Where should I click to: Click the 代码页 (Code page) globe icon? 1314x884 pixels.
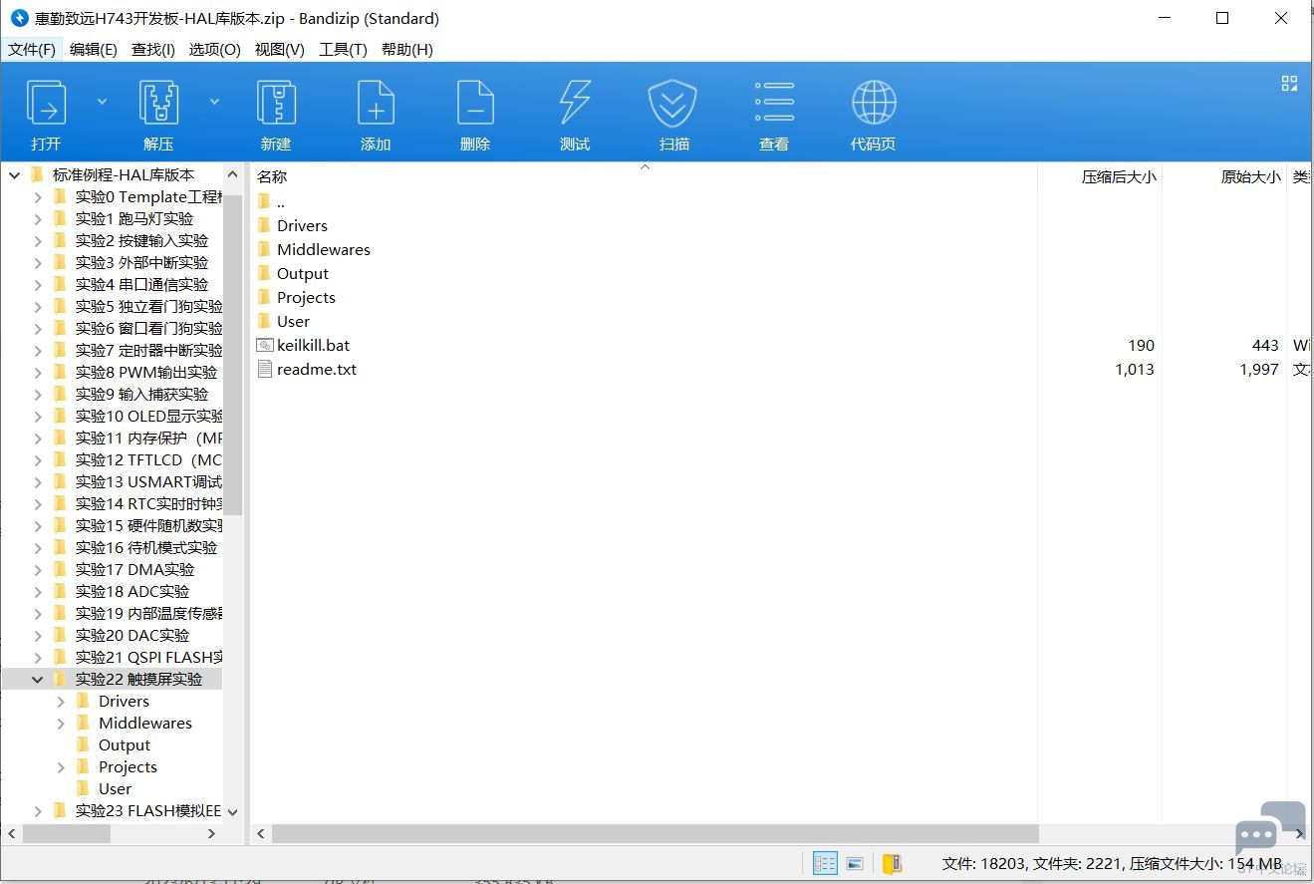click(874, 103)
